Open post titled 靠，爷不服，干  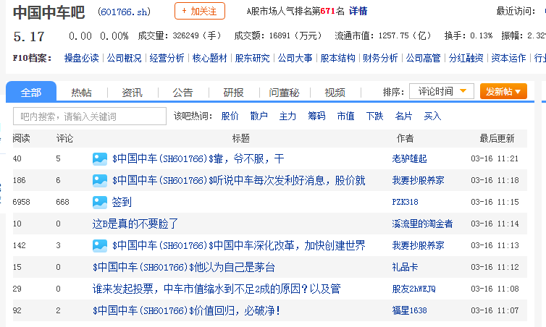point(198,159)
